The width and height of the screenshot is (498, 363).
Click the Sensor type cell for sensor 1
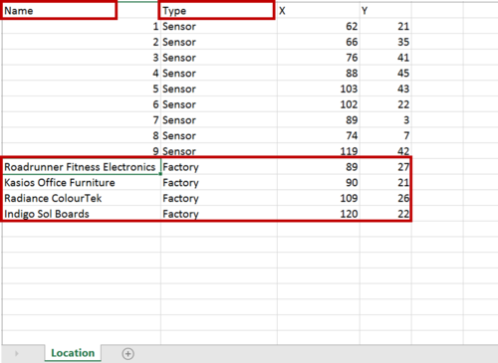(219, 26)
